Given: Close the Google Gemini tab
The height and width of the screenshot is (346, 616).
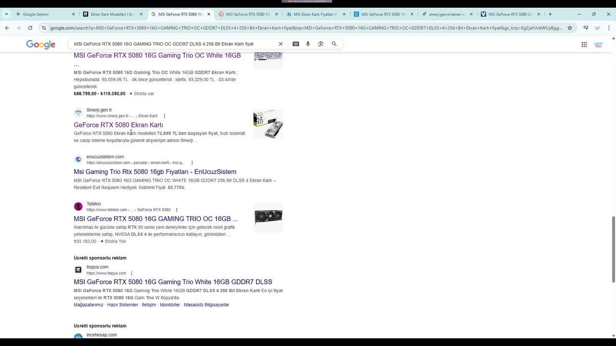Looking at the screenshot, I should click(x=74, y=14).
